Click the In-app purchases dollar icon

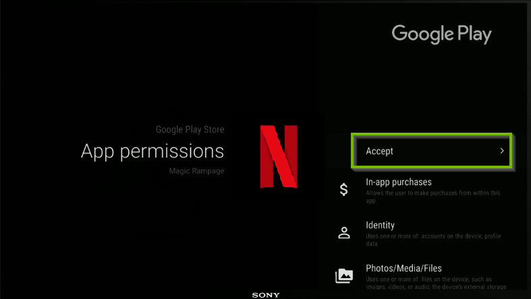(x=343, y=189)
